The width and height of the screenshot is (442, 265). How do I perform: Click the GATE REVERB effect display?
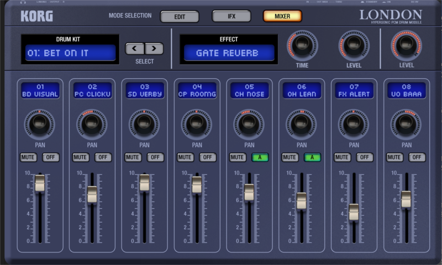229,53
